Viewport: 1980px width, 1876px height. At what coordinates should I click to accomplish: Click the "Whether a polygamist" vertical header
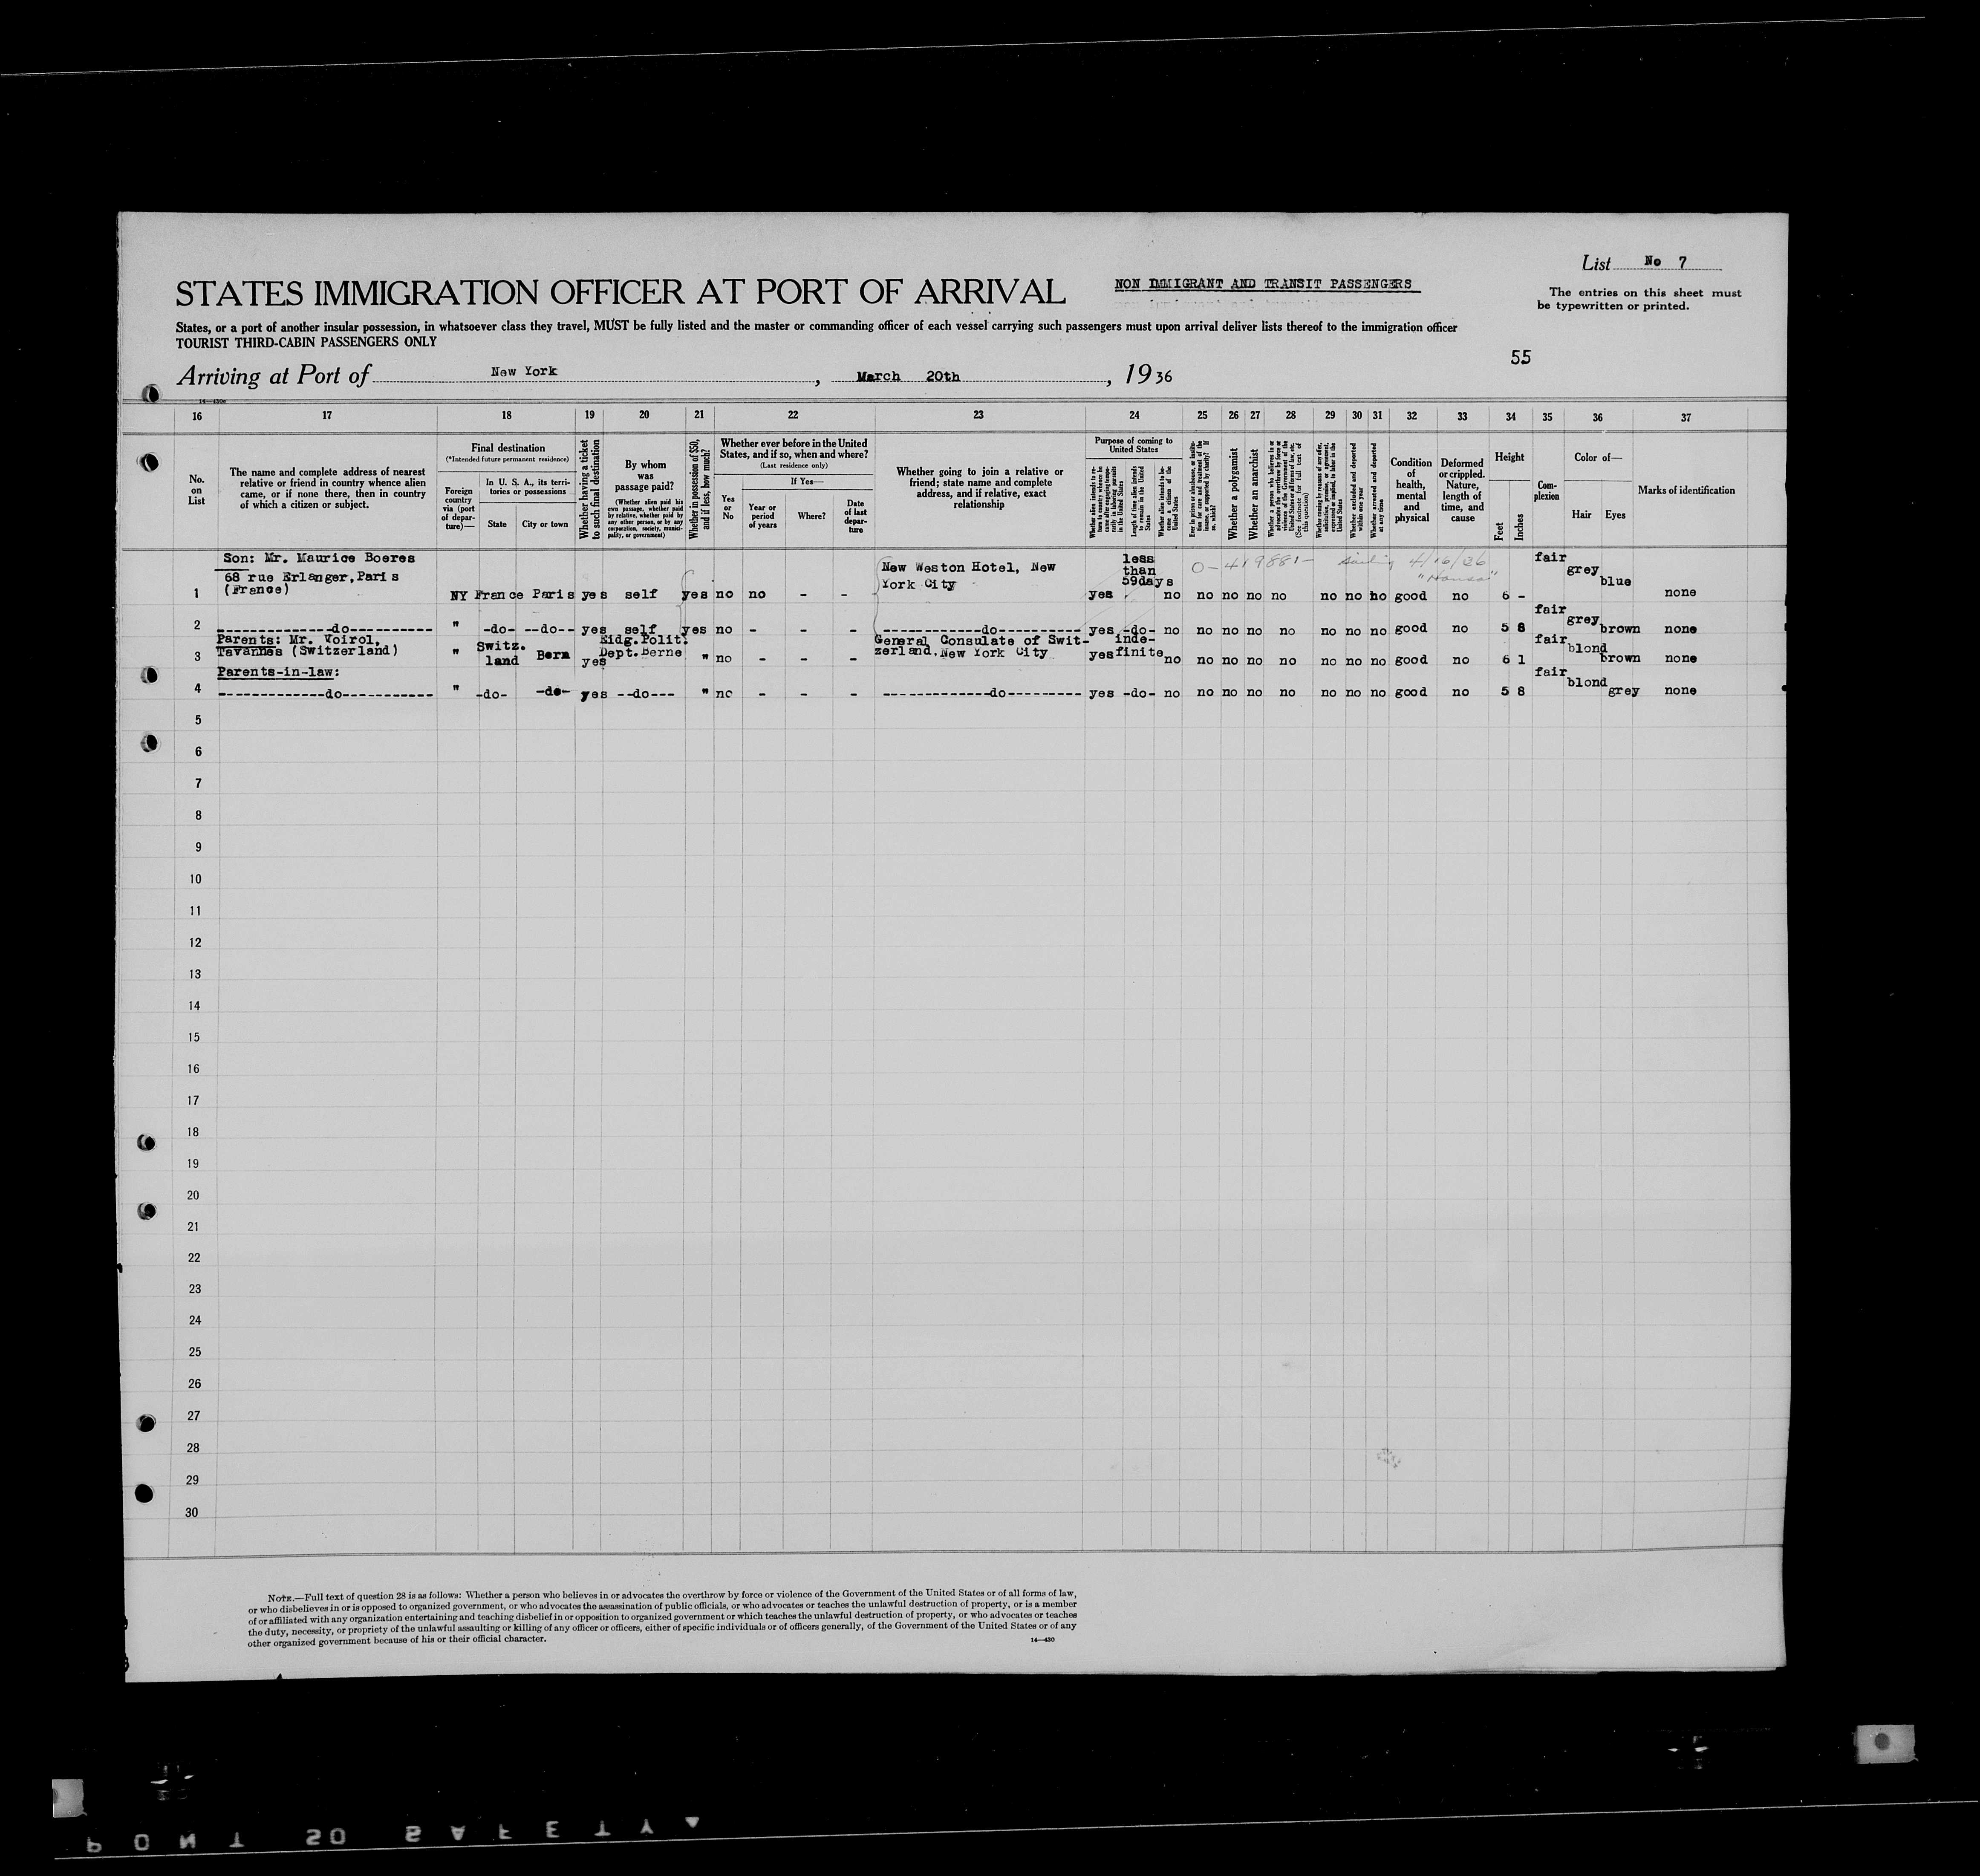point(1233,493)
